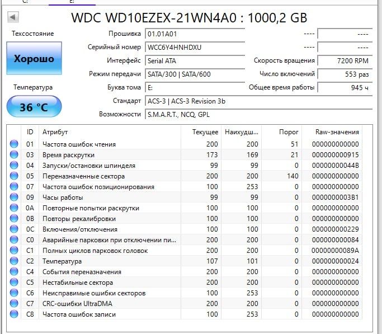Click raw value 000000000084
Image resolution: width=382 pixels, height=334 pixels.
pyautogui.click(x=335, y=240)
